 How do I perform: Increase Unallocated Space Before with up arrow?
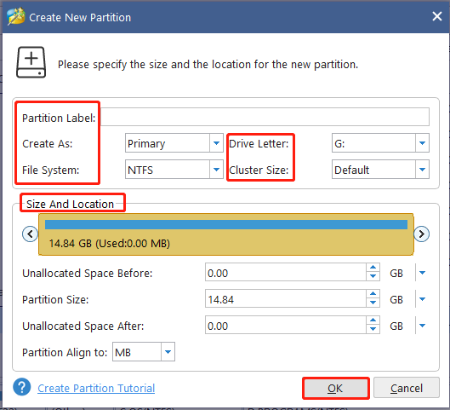tap(373, 268)
